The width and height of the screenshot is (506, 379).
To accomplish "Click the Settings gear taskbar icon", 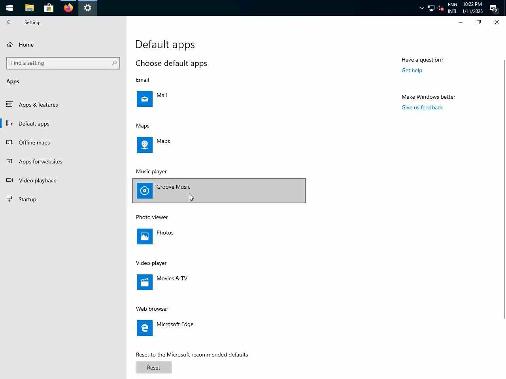I will click(88, 8).
